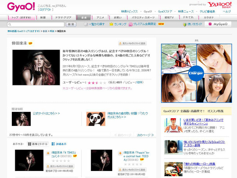Click 邦楽 in the breadcrumb
This screenshot has width=237, height=178.
52,31
